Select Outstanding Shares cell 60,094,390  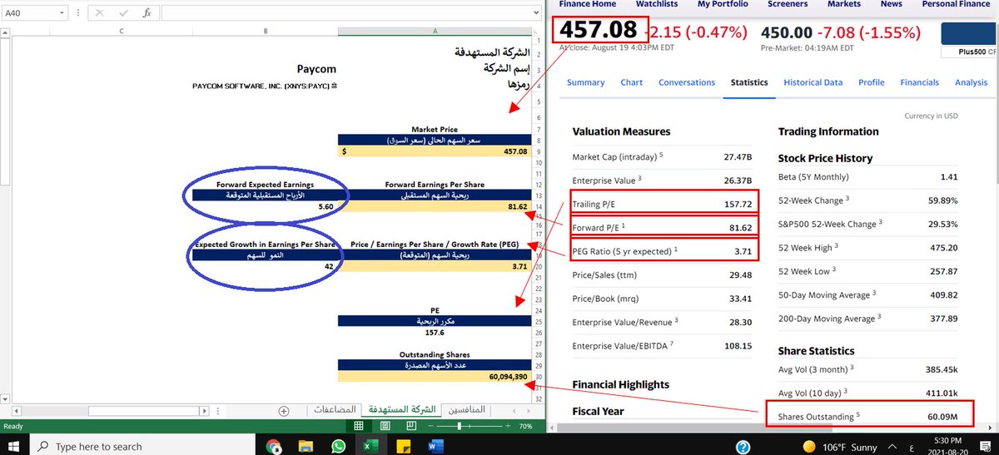435,376
